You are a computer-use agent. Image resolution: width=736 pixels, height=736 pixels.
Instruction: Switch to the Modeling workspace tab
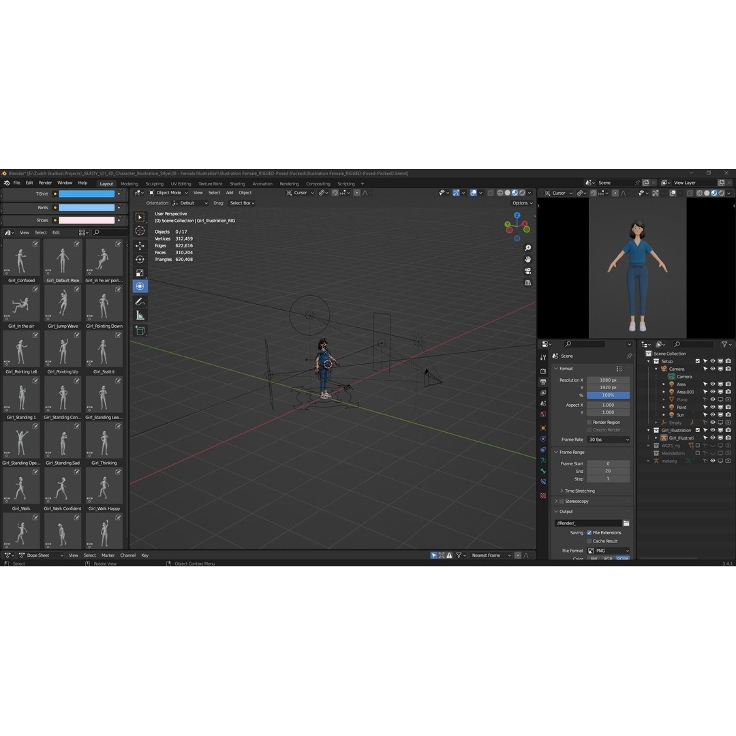(x=129, y=184)
